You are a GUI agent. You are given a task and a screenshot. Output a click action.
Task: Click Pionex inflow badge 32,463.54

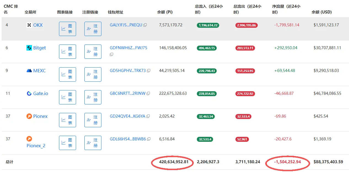pyautogui.click(x=206, y=116)
